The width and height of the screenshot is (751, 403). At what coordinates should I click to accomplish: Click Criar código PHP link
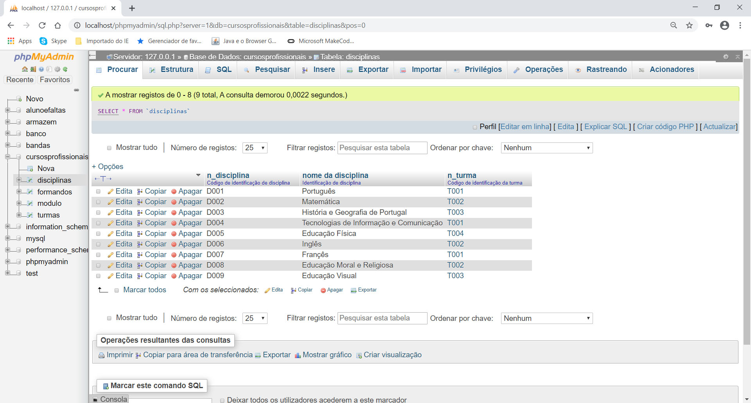point(665,126)
